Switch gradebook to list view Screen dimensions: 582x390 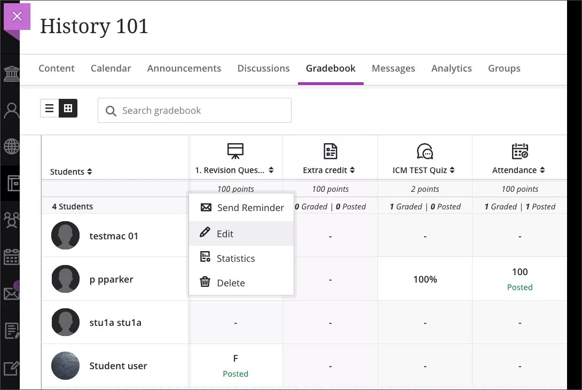(50, 108)
